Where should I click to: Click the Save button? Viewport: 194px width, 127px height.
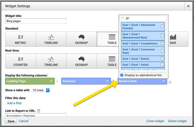11,121
